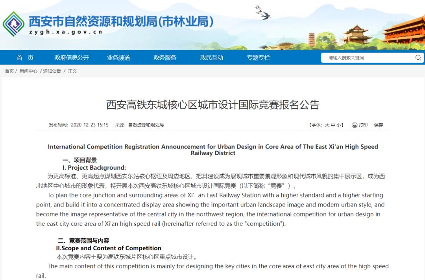Open the 政府信息公开 menu
The height and width of the screenshot is (280, 425).
tap(71, 57)
